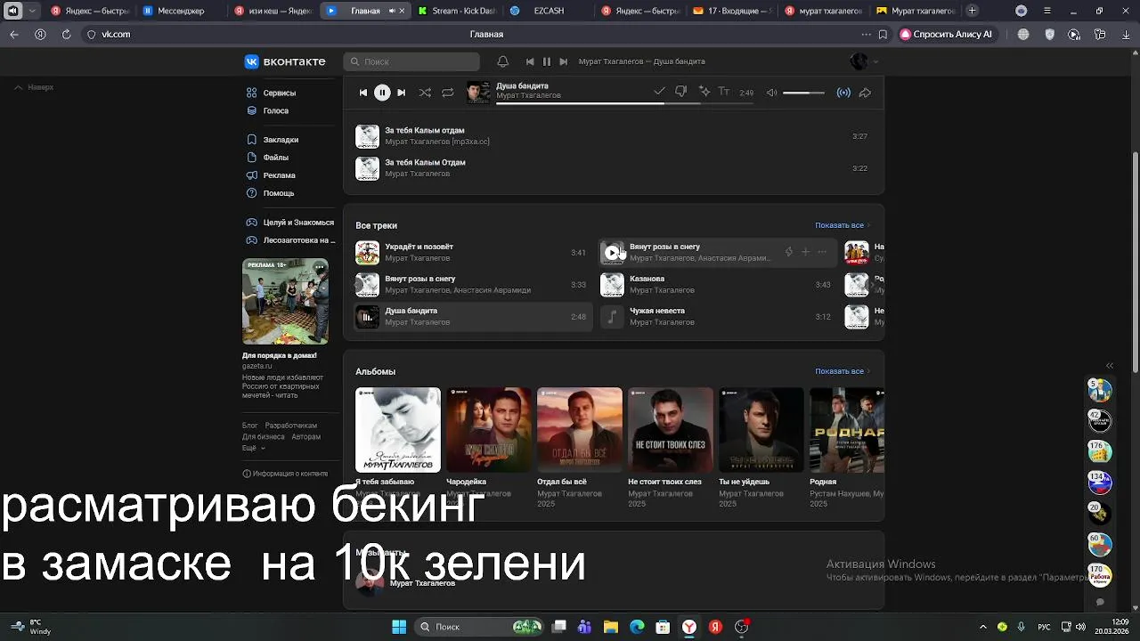
Task: Play Вянут розы в снегу hovered track
Action: 612,253
